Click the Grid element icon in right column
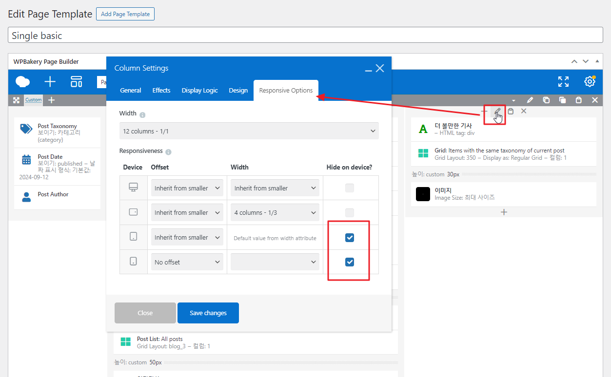The width and height of the screenshot is (611, 377). (x=423, y=153)
